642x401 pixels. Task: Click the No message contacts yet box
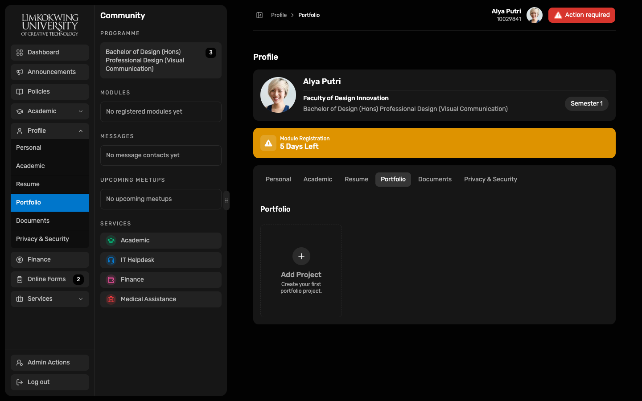[x=161, y=155]
